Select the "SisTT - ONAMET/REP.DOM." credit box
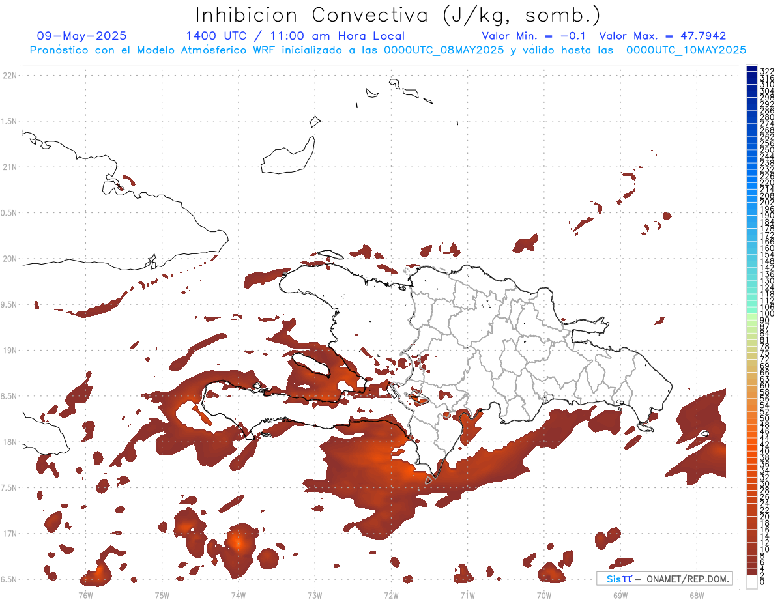782x604 pixels. [x=665, y=579]
